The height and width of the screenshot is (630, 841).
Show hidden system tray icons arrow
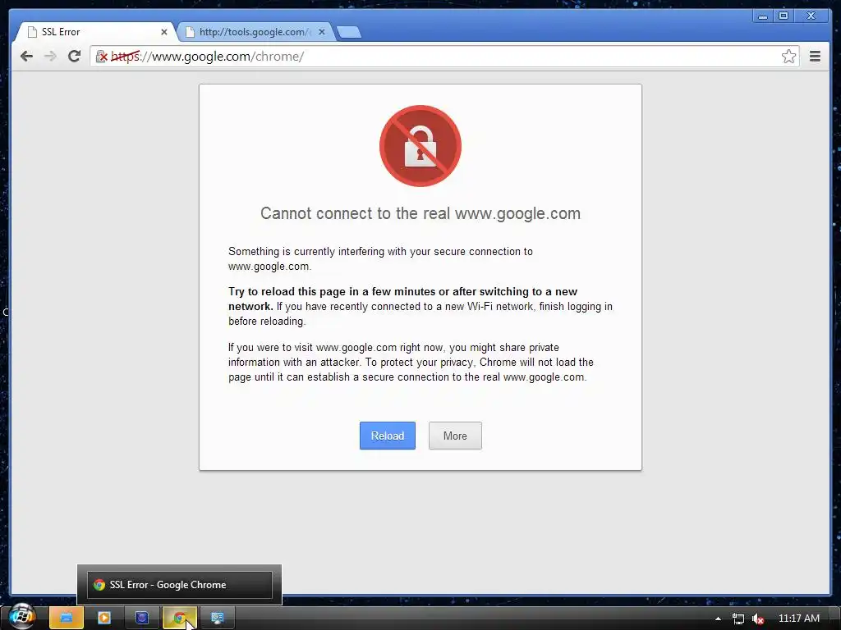(x=718, y=619)
